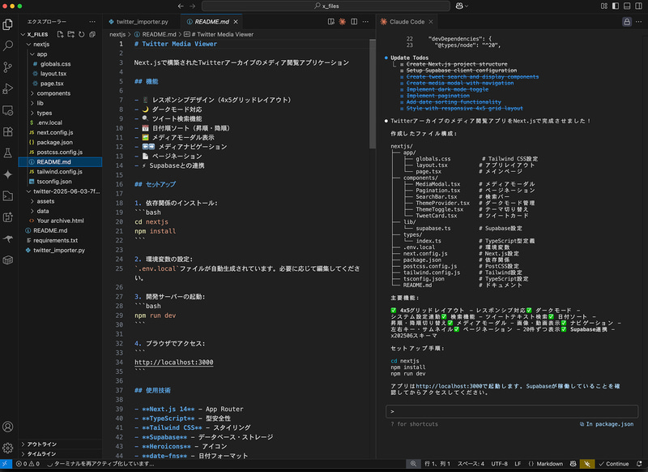Image resolution: width=648 pixels, height=472 pixels.
Task: Open markdown preview to the side
Action: (x=330, y=22)
